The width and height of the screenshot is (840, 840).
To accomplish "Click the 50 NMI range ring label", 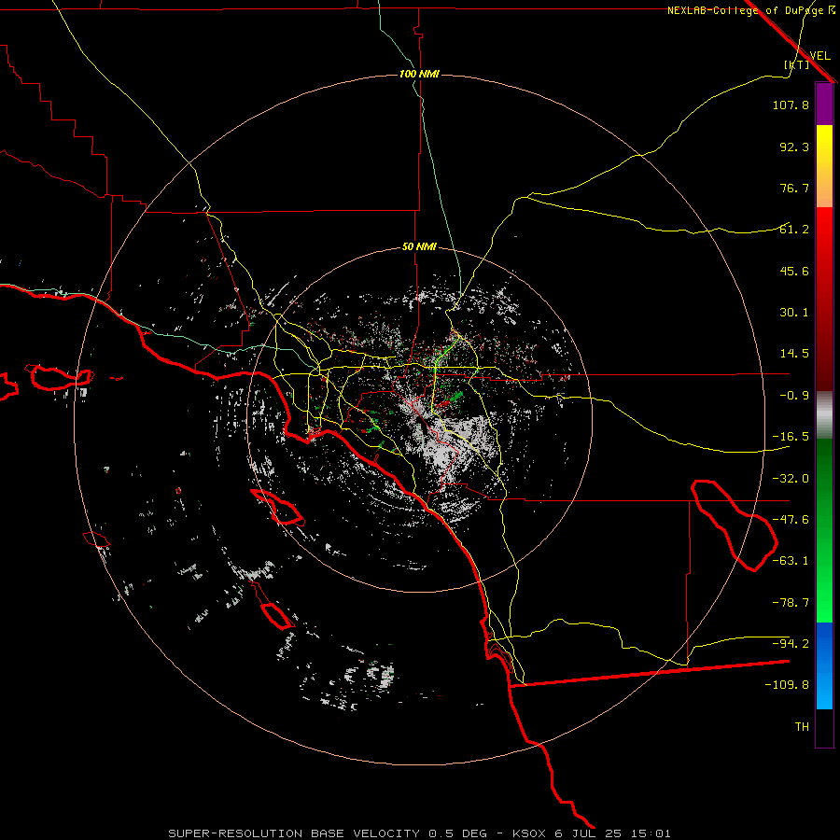I will tap(419, 247).
